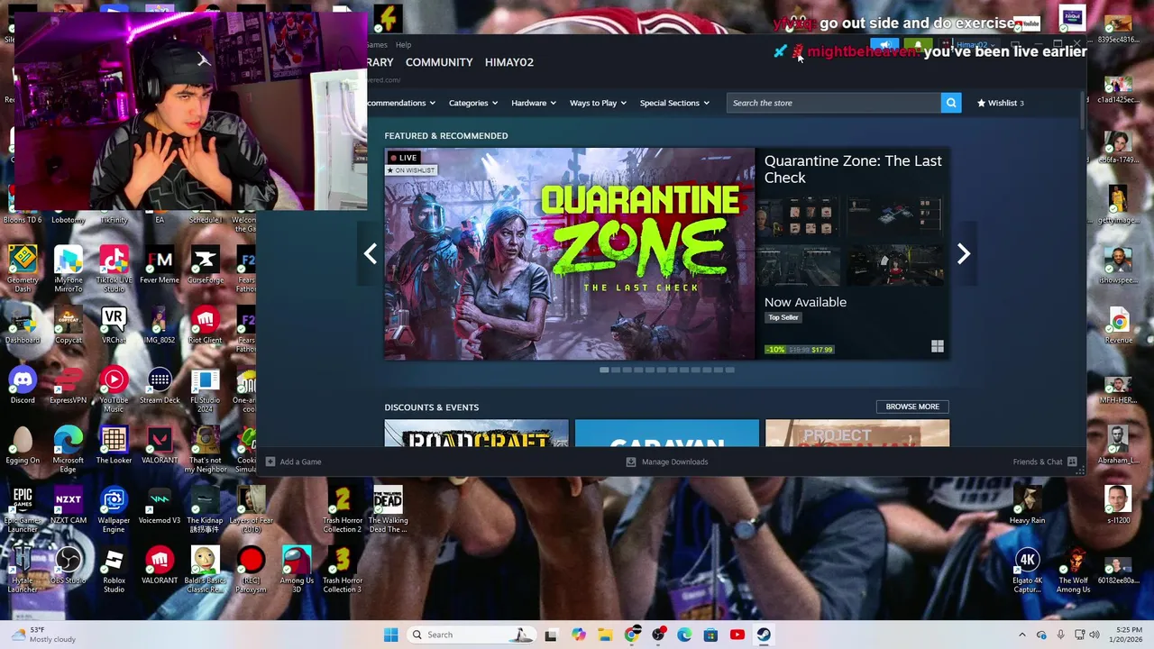The image size is (1154, 649).
Task: Launch Wallpaper Engine desktop icon
Action: tap(114, 510)
